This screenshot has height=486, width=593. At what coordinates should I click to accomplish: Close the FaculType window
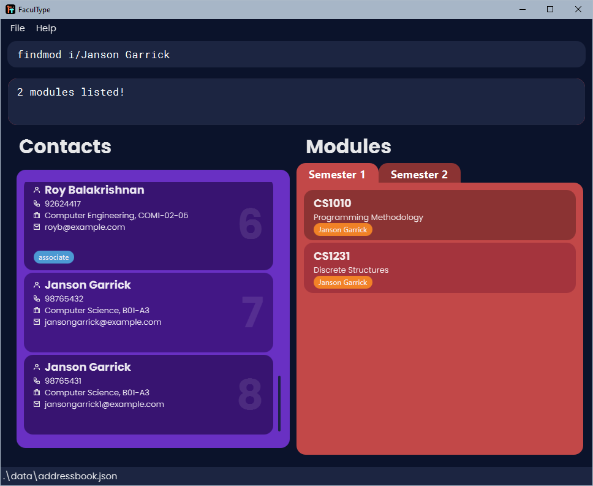[x=578, y=9]
